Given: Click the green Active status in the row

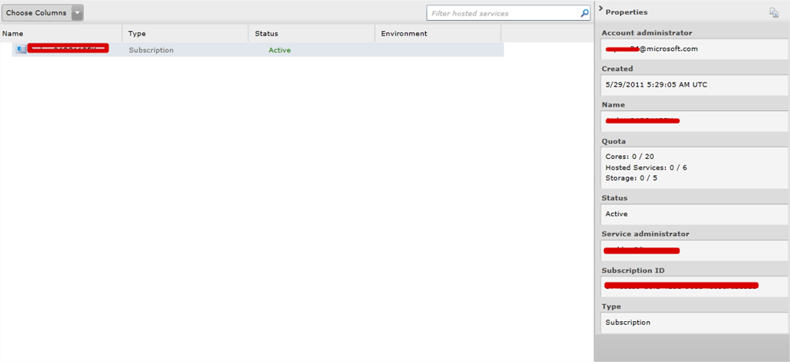Looking at the screenshot, I should pyautogui.click(x=279, y=50).
